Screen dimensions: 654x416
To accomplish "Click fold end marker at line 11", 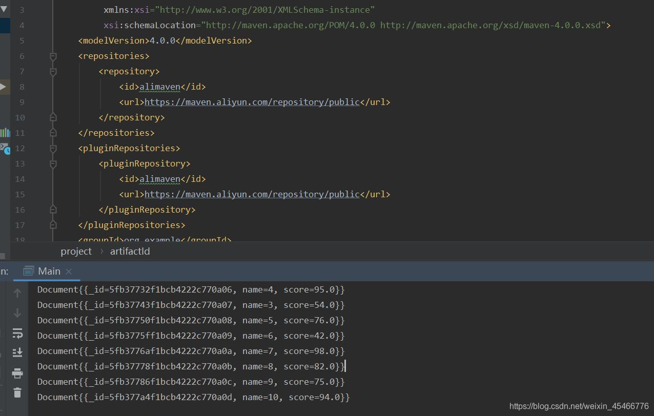I will pos(53,133).
